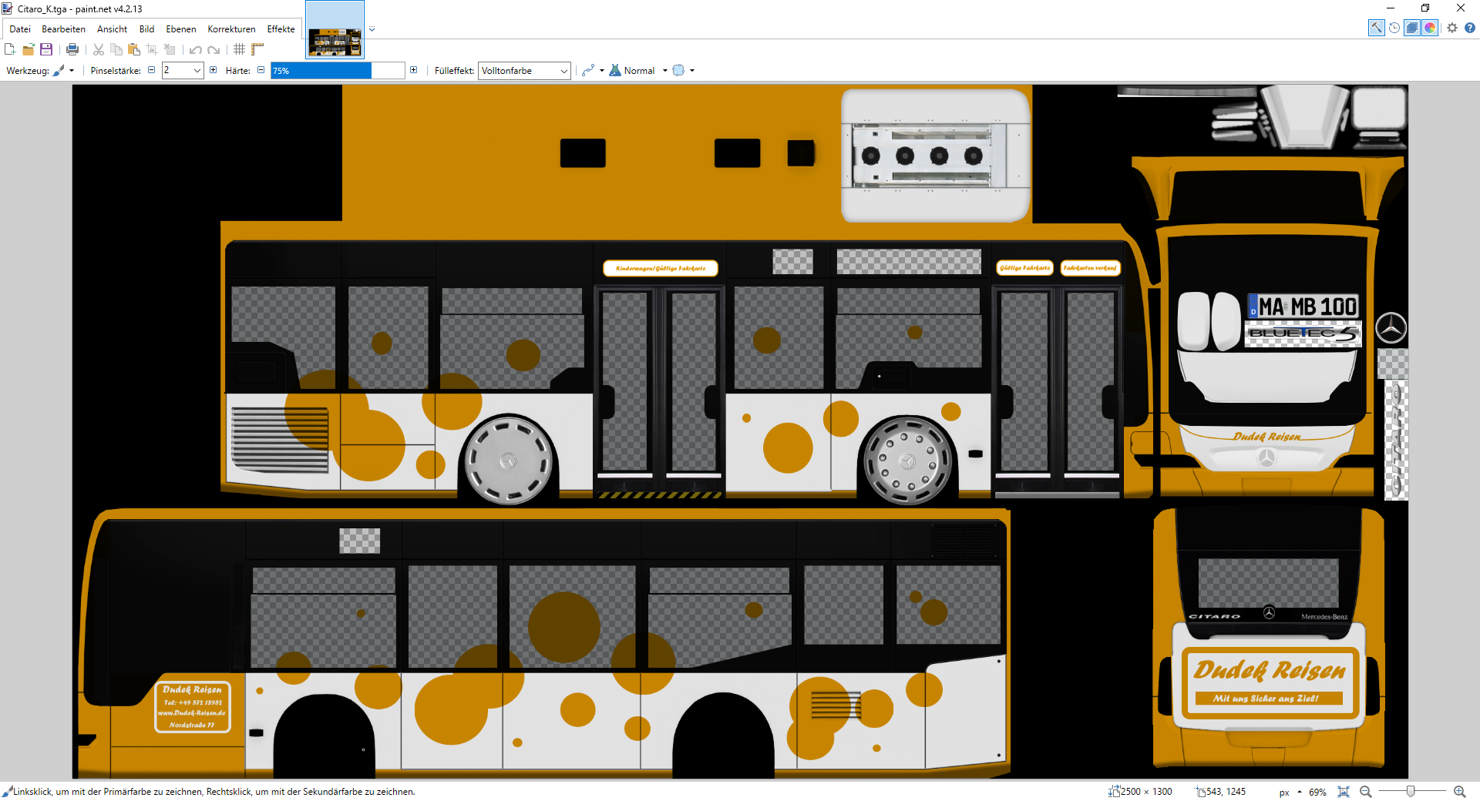Click the increase Härte plus button
The width and height of the screenshot is (1480, 801).
point(414,70)
